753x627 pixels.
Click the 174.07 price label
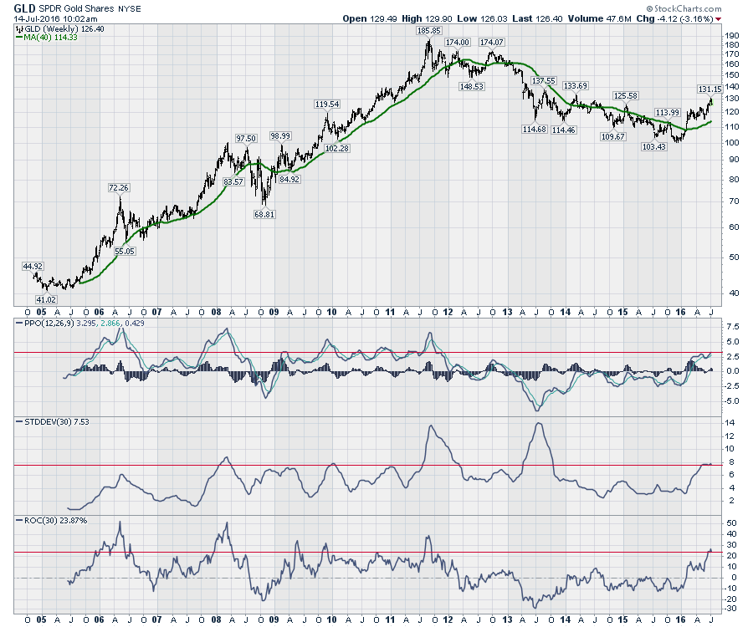(492, 42)
